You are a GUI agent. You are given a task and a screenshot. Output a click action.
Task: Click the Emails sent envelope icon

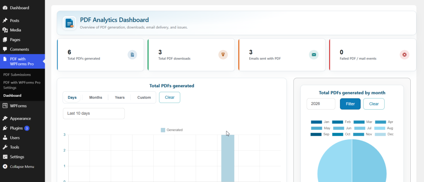tap(314, 55)
